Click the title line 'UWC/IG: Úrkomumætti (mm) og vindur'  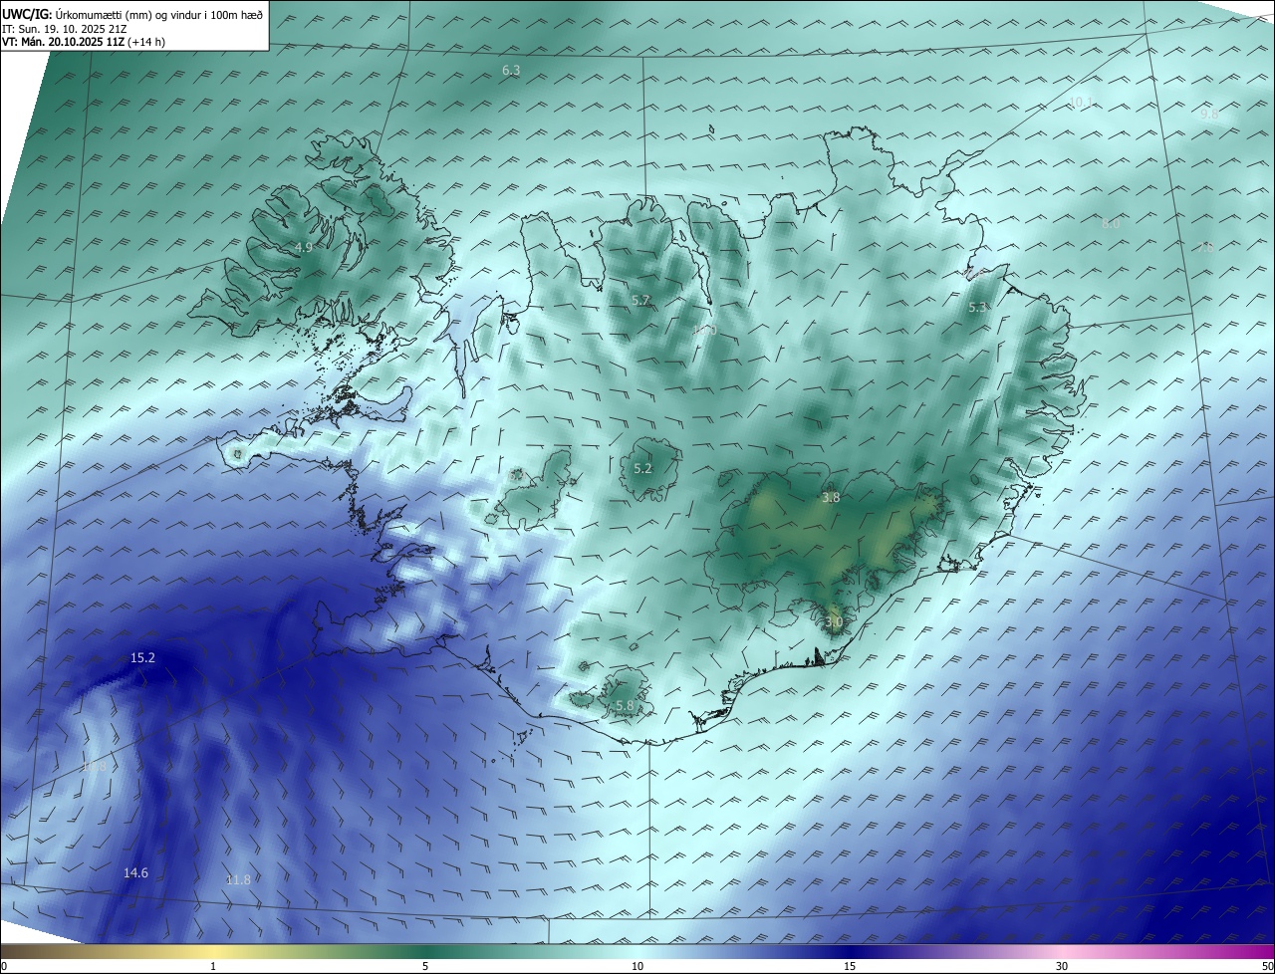tap(133, 14)
